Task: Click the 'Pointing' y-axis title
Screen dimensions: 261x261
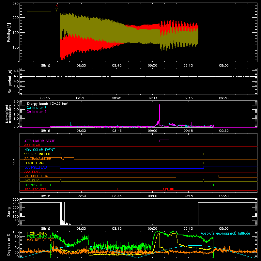Action: coord(9,32)
